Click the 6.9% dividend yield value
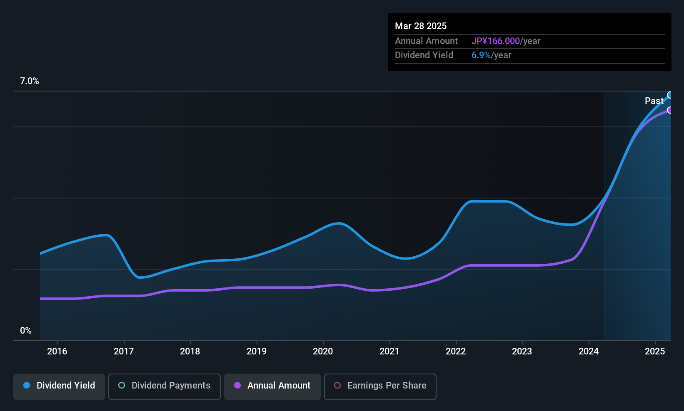Viewport: 684px width, 411px height. coord(481,55)
